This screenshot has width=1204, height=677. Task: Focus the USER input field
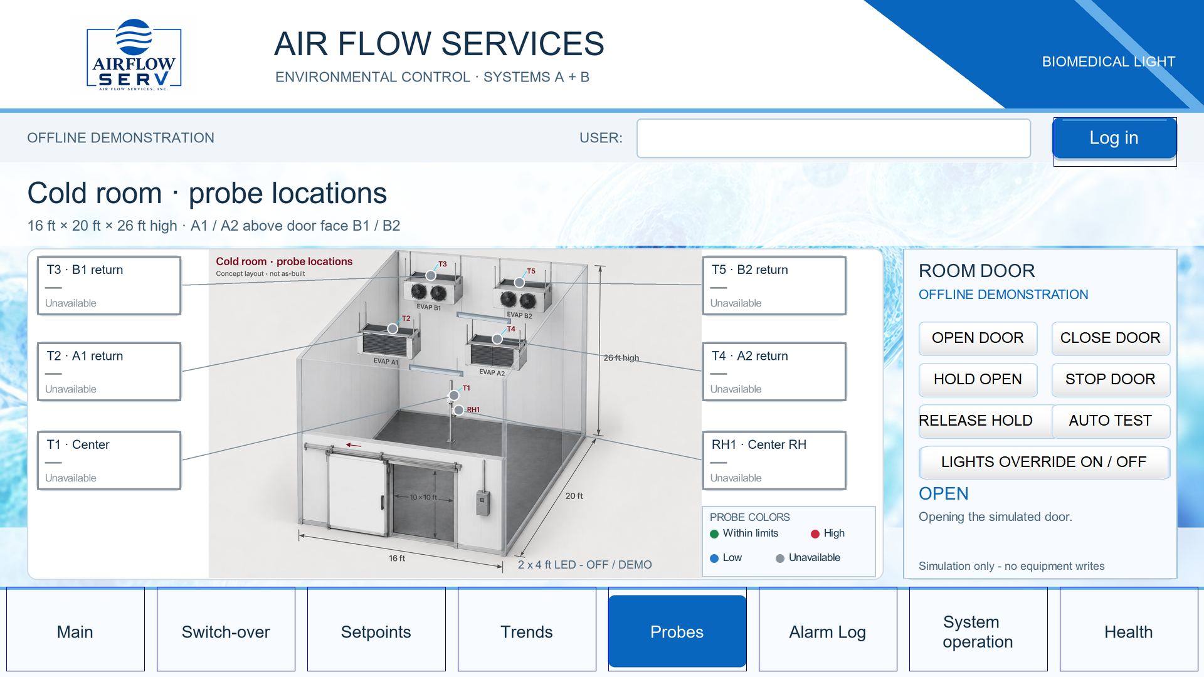833,139
